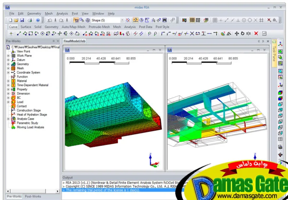The width and height of the screenshot is (288, 200).
Task: Select the FinalModel.feb document tab
Action: (75, 41)
